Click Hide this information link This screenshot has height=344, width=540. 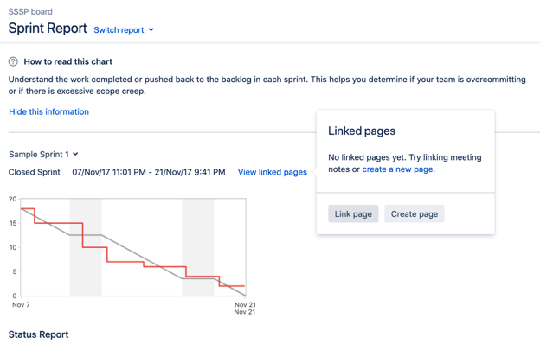click(49, 111)
